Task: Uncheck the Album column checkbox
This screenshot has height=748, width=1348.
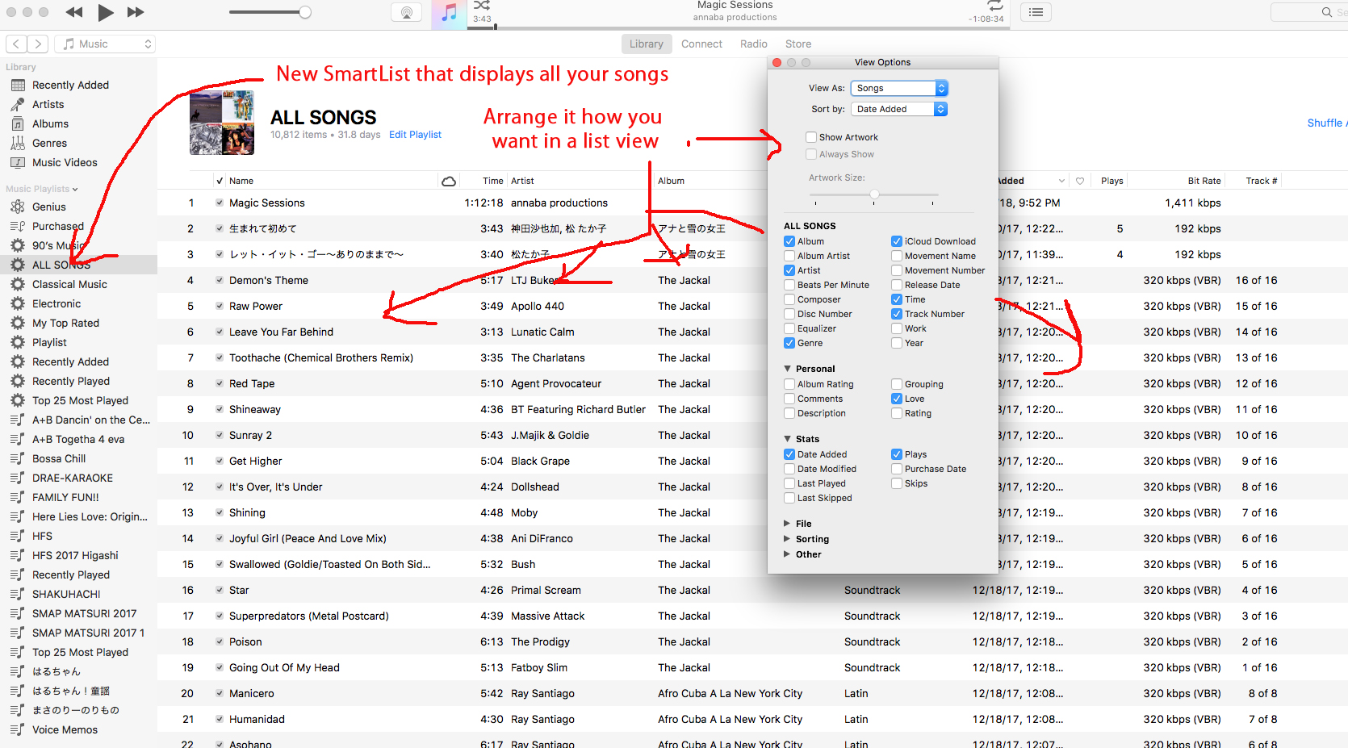Action: pyautogui.click(x=789, y=241)
